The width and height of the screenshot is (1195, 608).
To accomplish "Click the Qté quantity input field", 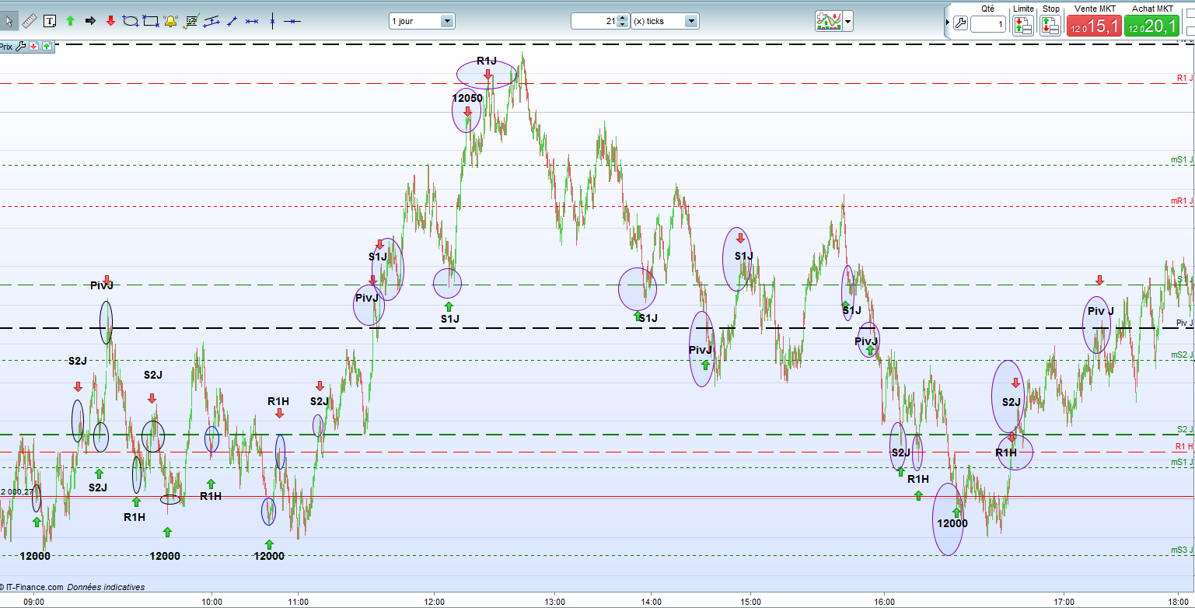I will pyautogui.click(x=987, y=24).
